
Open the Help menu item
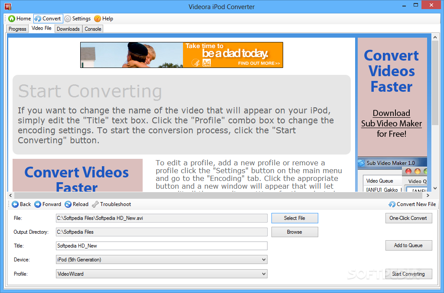click(104, 19)
